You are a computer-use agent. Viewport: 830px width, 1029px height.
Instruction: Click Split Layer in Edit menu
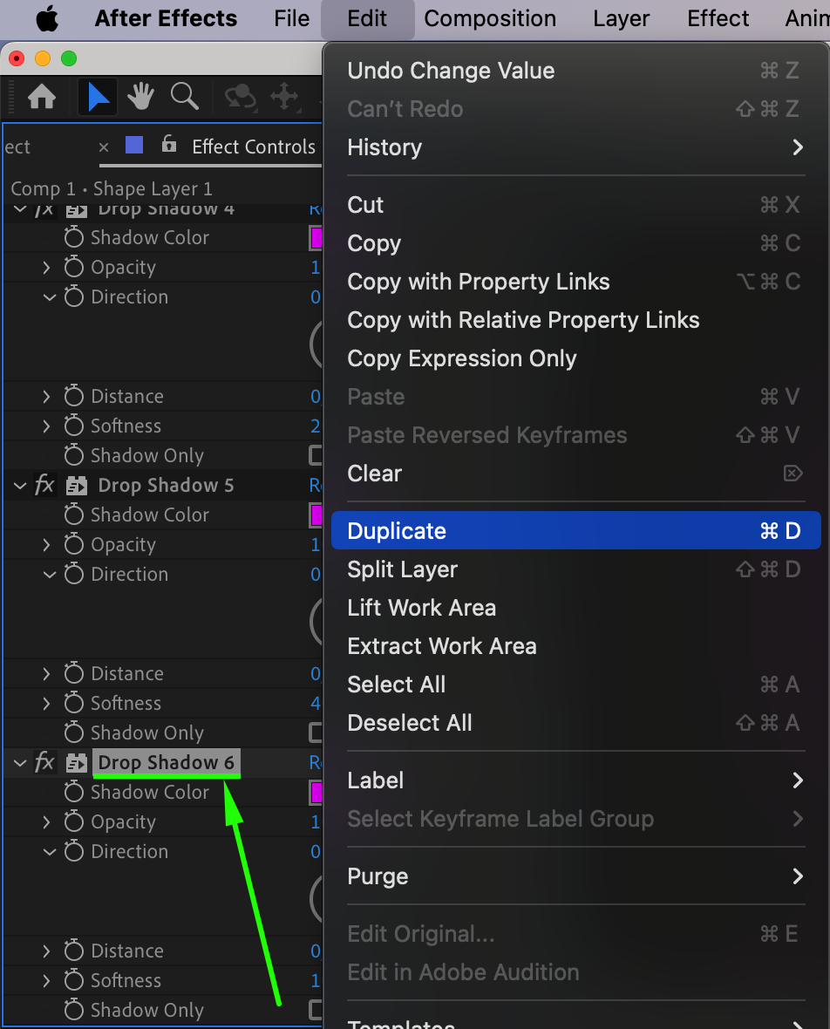402,569
